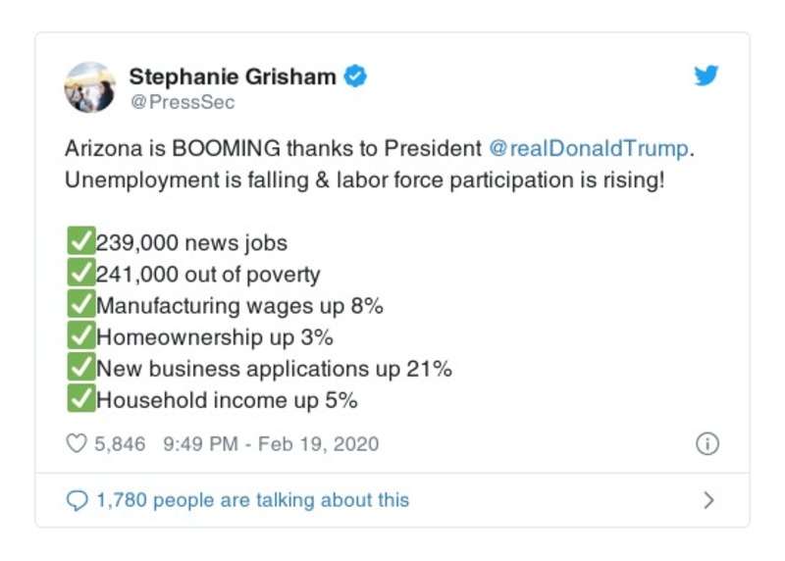The width and height of the screenshot is (785, 561).
Task: Click checkmark next to Manufacturing wages up 8%
Action: pyautogui.click(x=80, y=305)
